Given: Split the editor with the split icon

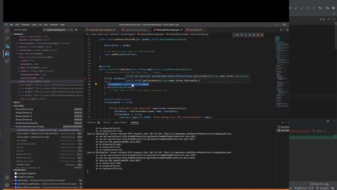Looking at the screenshot, I should point(287,30).
